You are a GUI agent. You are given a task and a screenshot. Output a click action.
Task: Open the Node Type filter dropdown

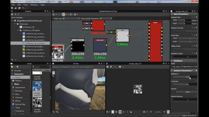(x=71, y=19)
